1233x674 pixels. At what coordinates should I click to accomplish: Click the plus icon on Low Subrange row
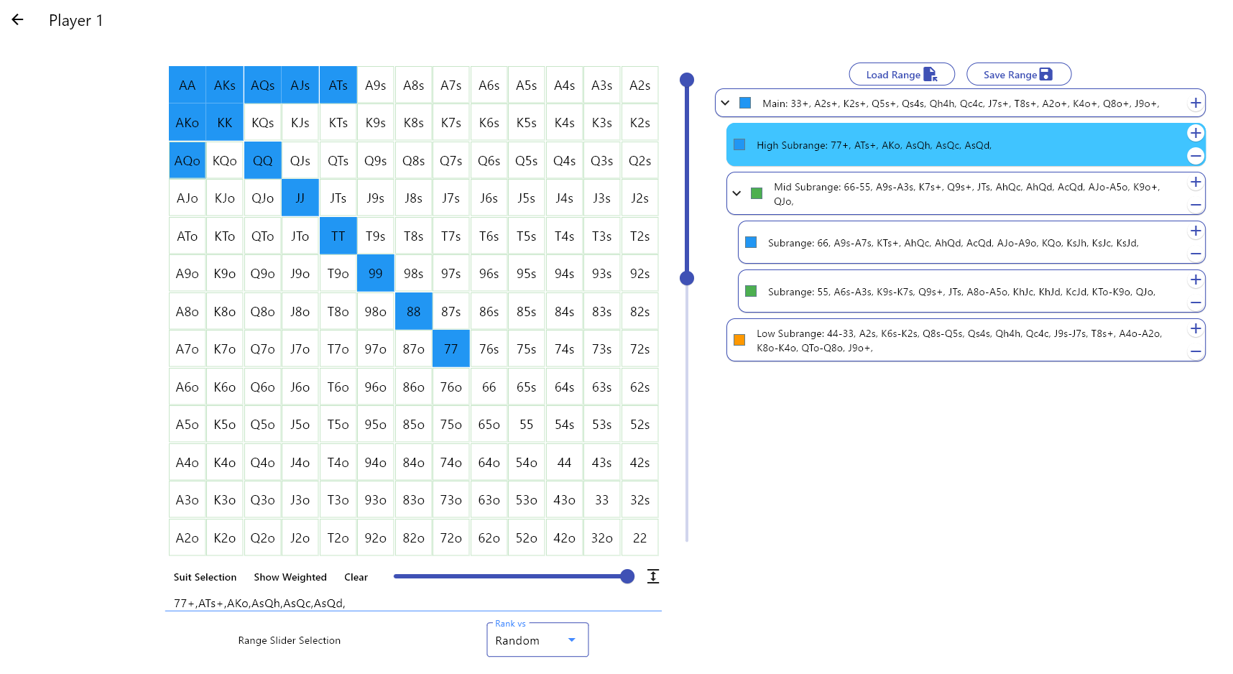coord(1196,328)
